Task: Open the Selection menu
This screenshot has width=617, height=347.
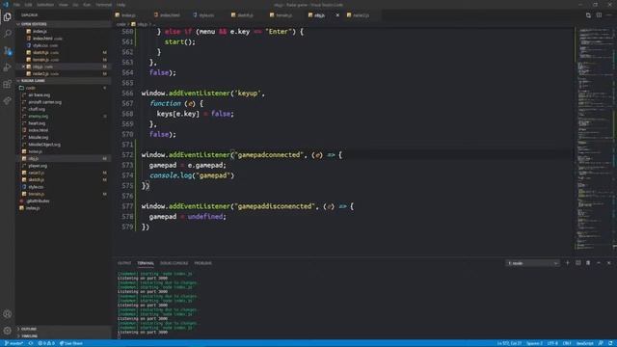Action: pyautogui.click(x=45, y=5)
